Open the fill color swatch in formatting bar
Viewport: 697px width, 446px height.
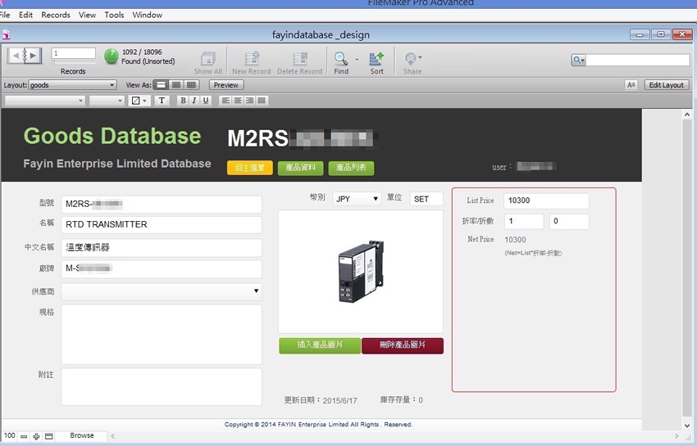tap(139, 101)
